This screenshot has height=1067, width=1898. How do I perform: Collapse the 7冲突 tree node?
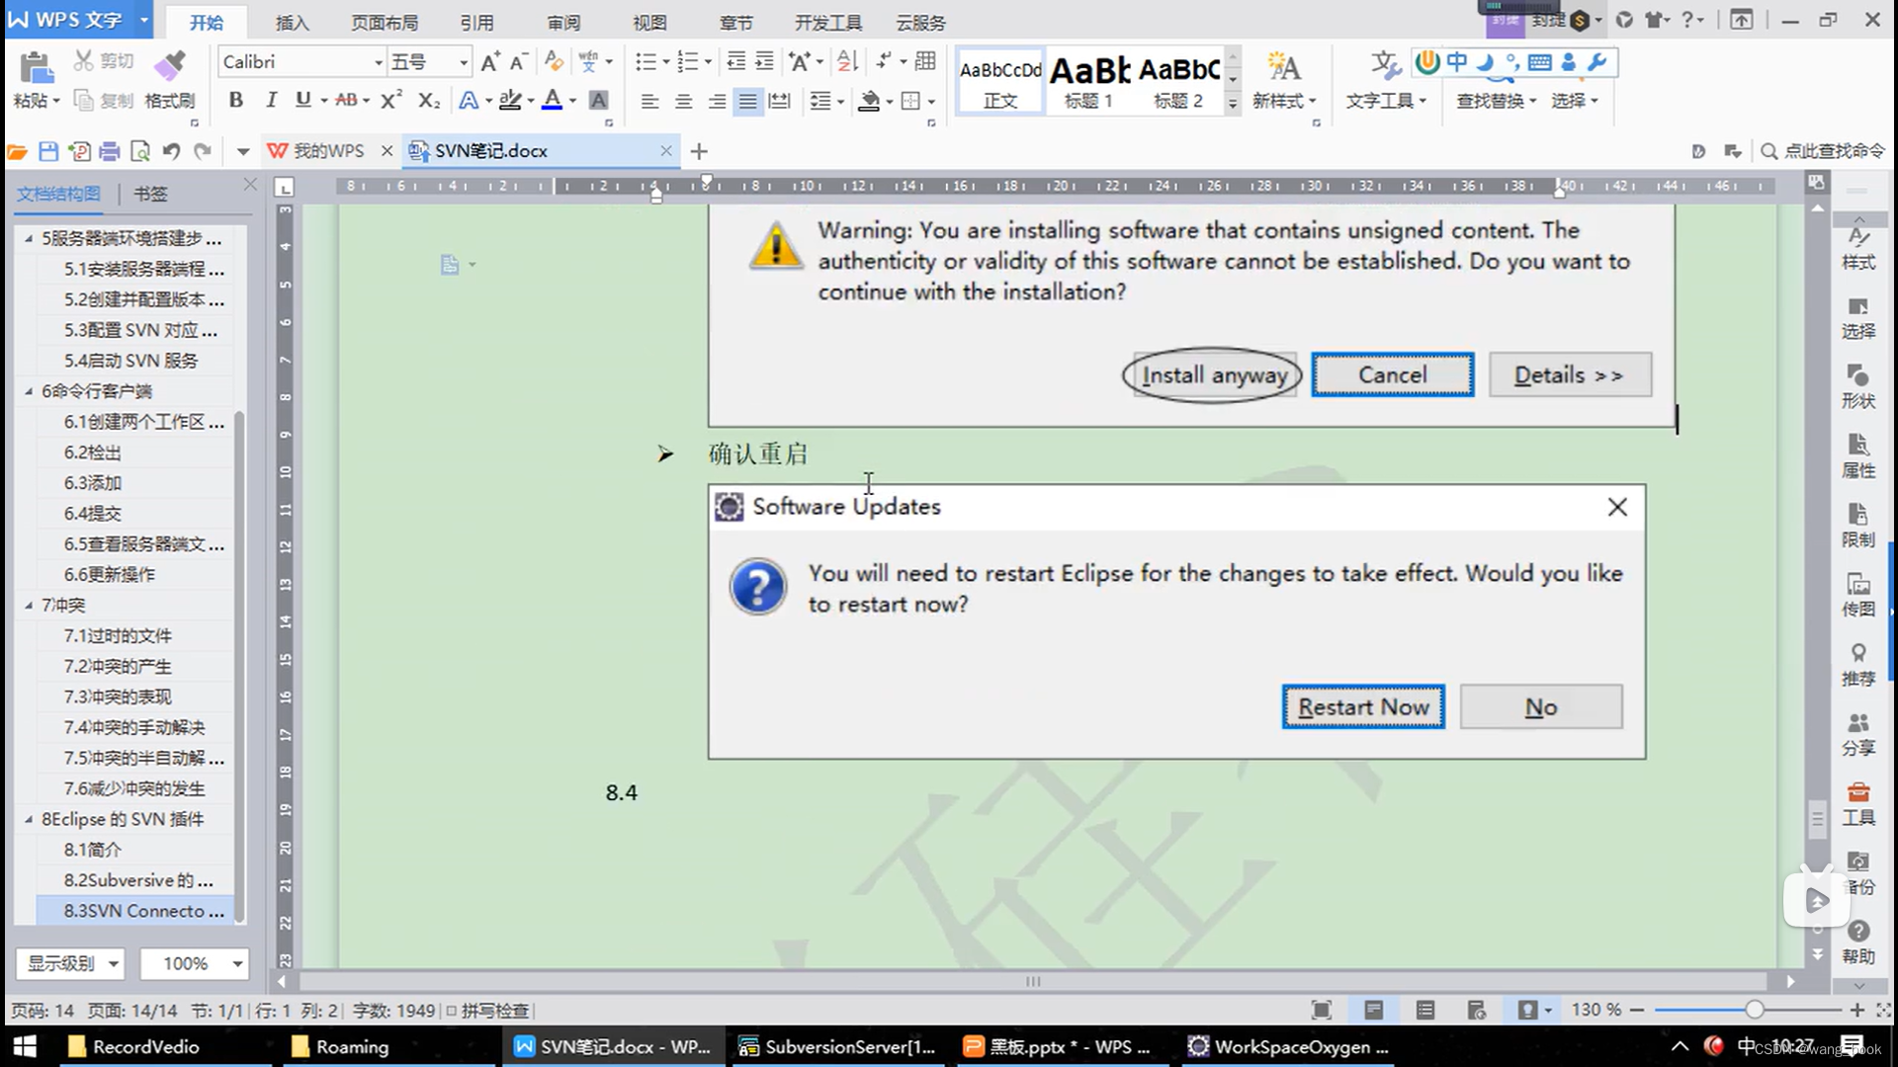coord(29,606)
